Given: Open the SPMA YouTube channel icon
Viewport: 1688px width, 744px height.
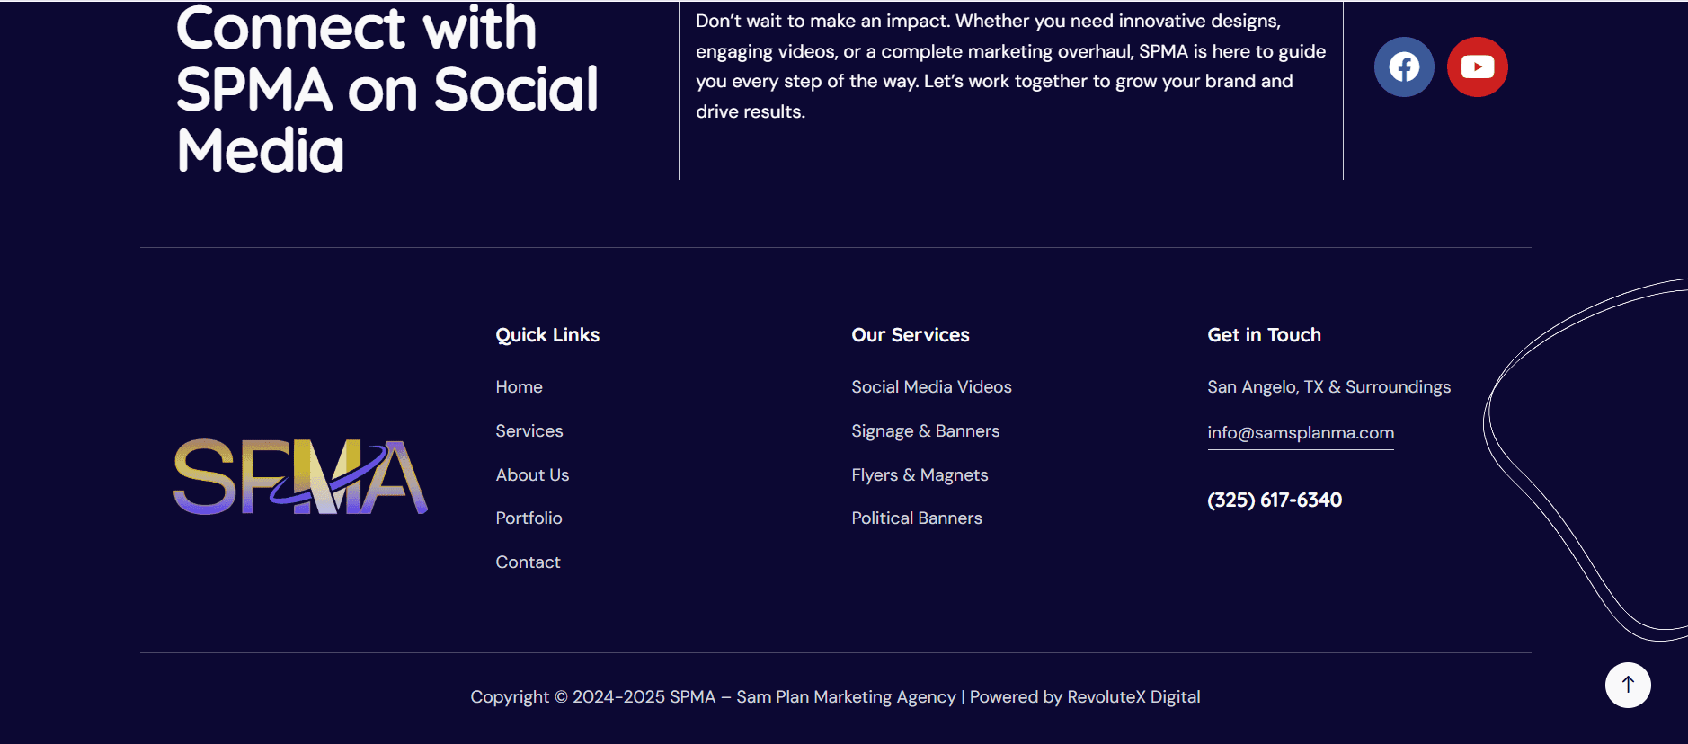Looking at the screenshot, I should click(x=1477, y=66).
